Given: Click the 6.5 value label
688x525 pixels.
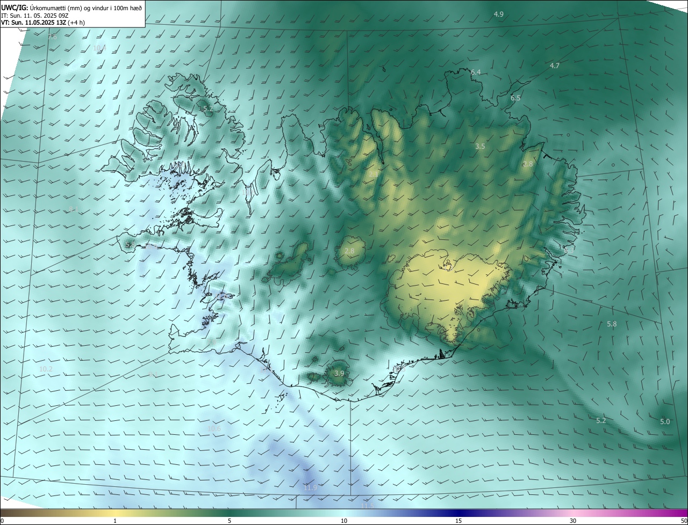Looking at the screenshot, I should (515, 98).
